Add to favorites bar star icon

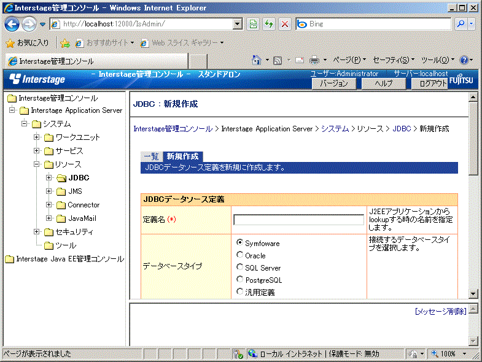[x=65, y=44]
